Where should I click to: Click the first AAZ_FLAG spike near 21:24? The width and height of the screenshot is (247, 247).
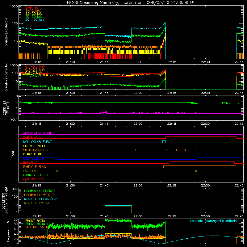[57, 171]
